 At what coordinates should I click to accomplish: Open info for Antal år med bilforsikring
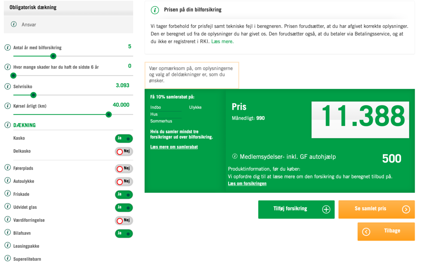point(7,47)
